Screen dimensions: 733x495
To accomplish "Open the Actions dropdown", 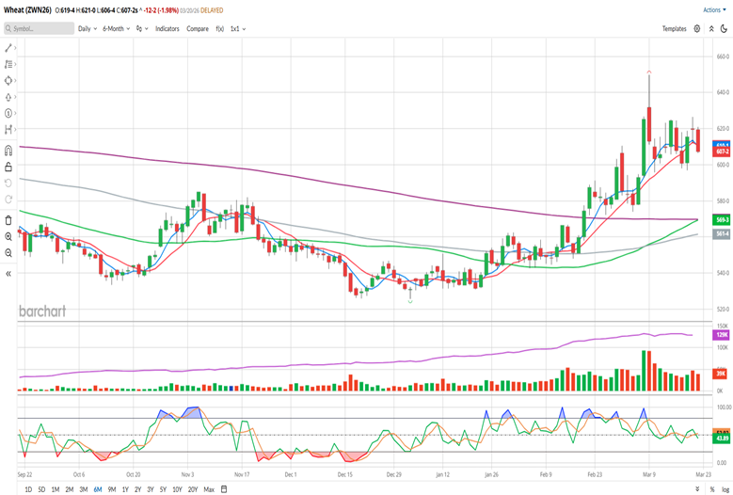I will point(715,9).
